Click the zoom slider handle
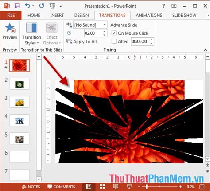The image size is (210, 191). coord(147,187)
